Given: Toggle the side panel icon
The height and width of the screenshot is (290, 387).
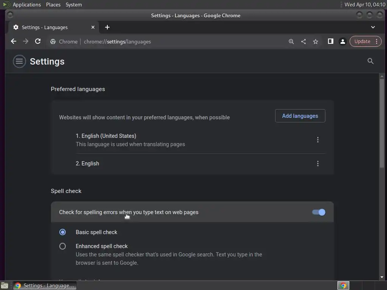Looking at the screenshot, I should tap(330, 42).
